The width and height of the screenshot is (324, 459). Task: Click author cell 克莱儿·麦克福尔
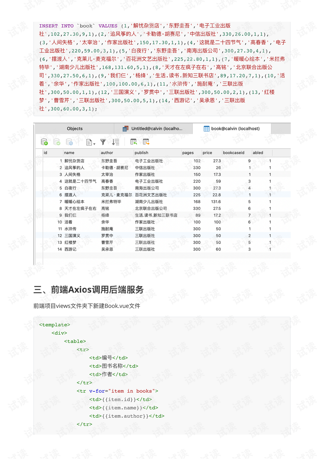116,195
